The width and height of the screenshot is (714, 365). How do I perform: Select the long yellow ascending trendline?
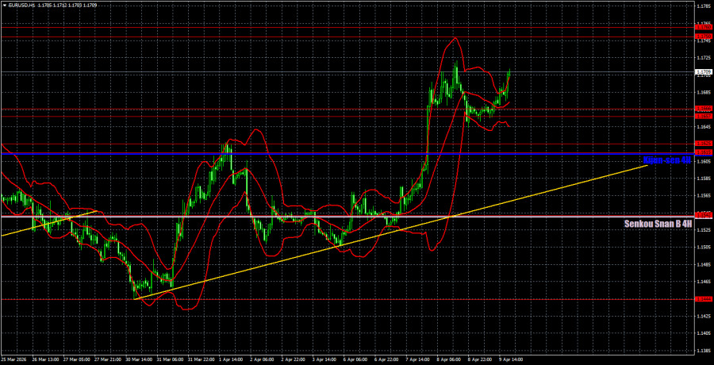pos(392,232)
